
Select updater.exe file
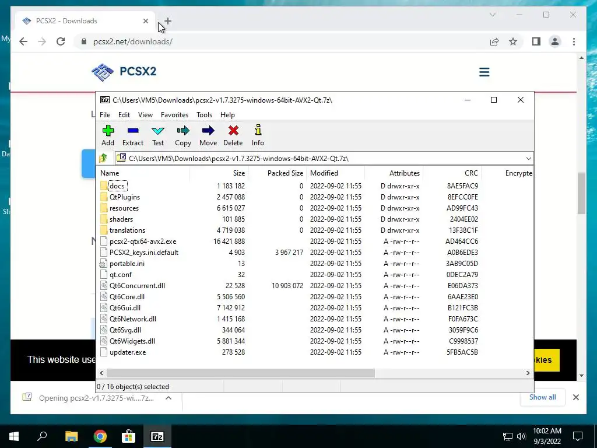pos(128,352)
